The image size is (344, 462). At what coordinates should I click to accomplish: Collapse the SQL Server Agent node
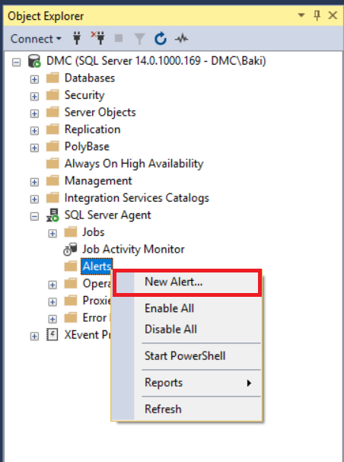click(x=34, y=217)
